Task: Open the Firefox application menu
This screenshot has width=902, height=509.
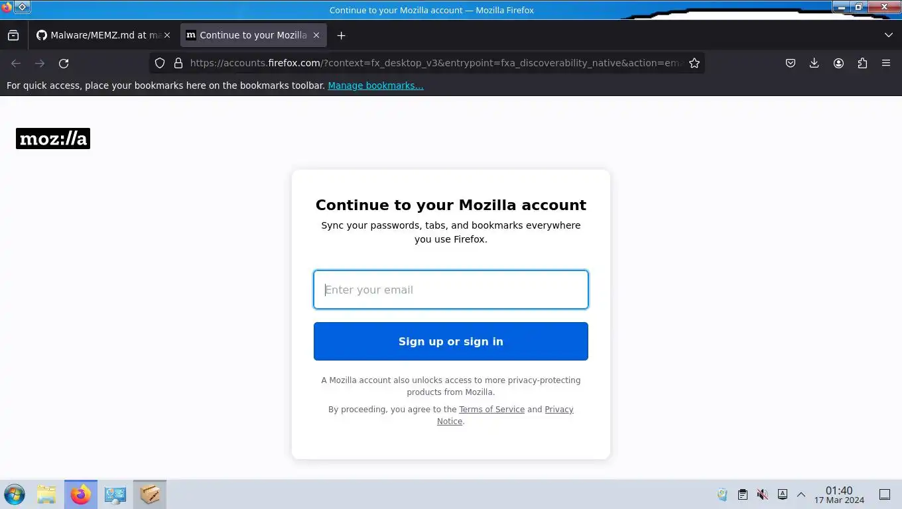Action: coord(886,63)
